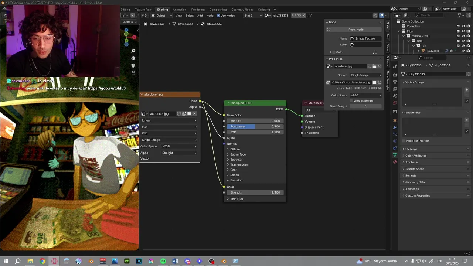Add a new workspace with plus tab
The width and height of the screenshot is (473, 266).
click(x=275, y=10)
